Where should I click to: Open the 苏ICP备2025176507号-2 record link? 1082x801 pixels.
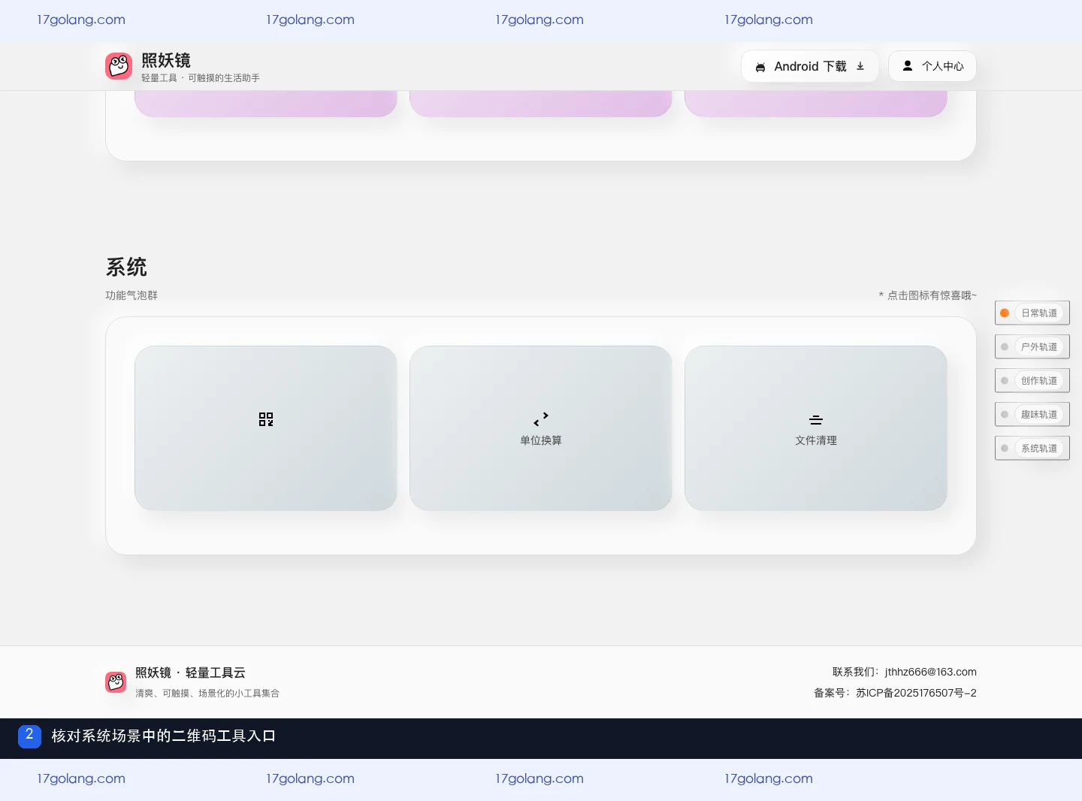click(x=916, y=693)
